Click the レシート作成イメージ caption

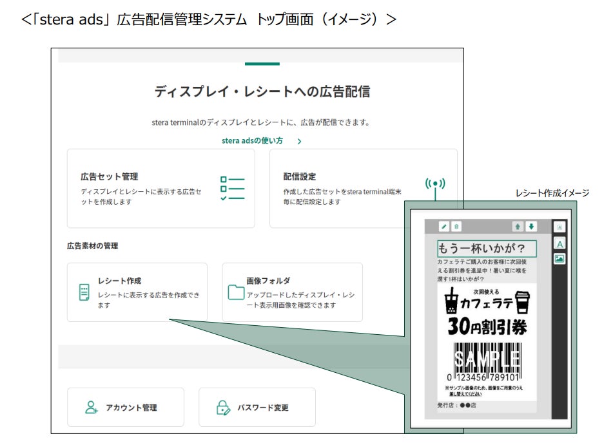pos(552,193)
